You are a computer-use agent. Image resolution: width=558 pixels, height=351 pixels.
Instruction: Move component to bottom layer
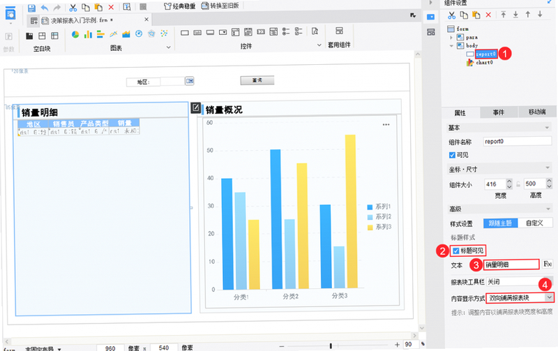[515, 15]
